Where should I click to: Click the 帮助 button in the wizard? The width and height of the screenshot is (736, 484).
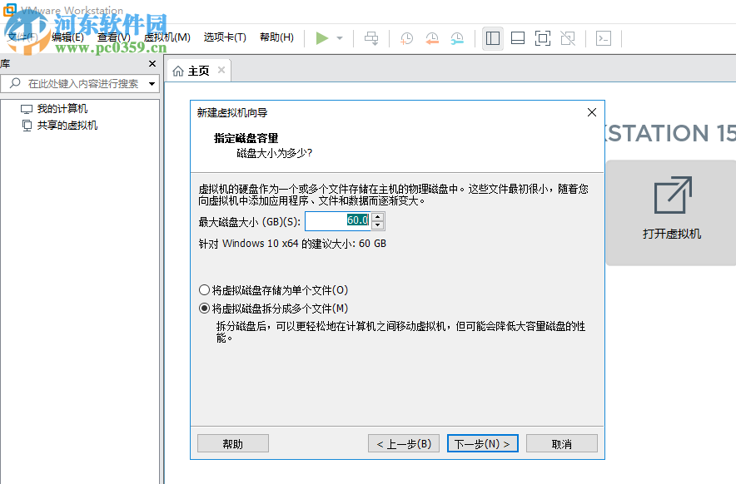(232, 442)
